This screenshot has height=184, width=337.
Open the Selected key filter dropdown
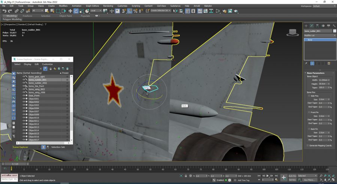pyautogui.click(x=307, y=176)
